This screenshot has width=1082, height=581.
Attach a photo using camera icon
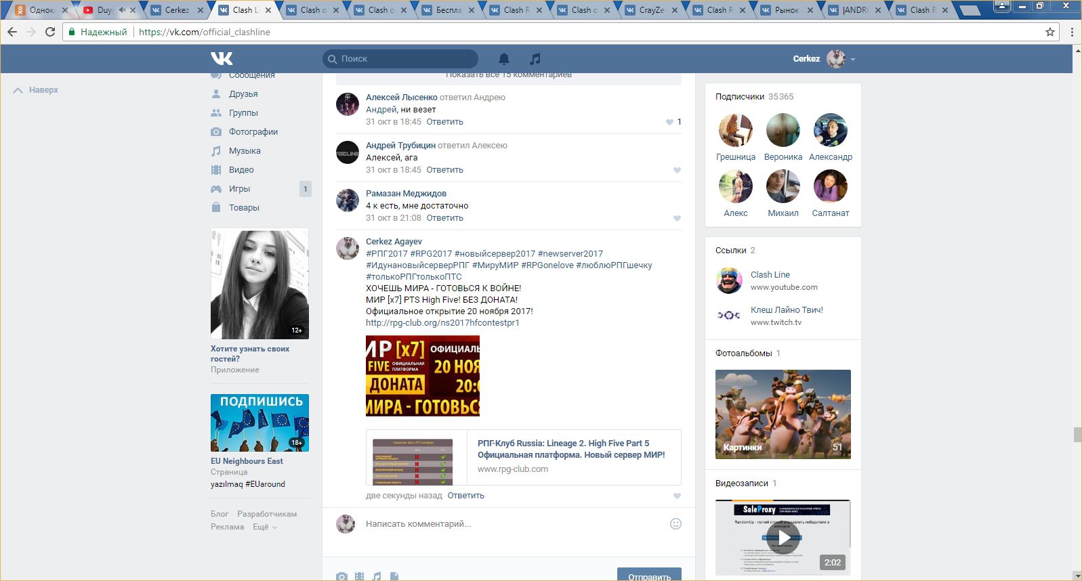click(341, 576)
